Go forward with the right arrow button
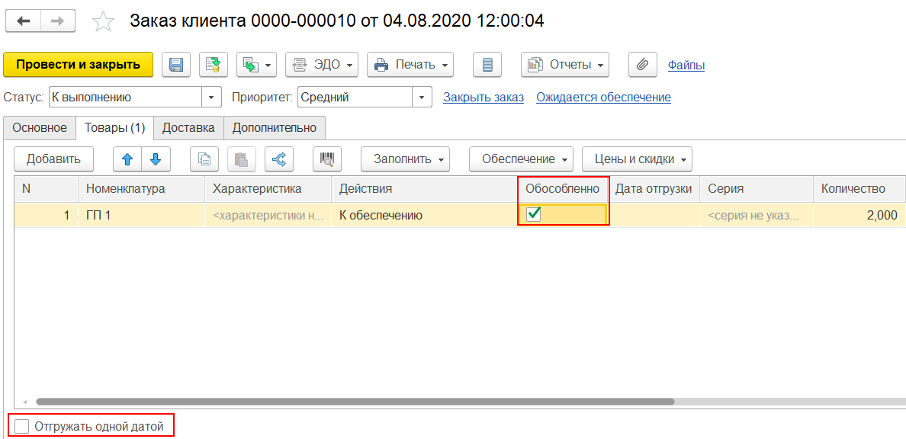Image resolution: width=906 pixels, height=439 pixels. (x=58, y=21)
